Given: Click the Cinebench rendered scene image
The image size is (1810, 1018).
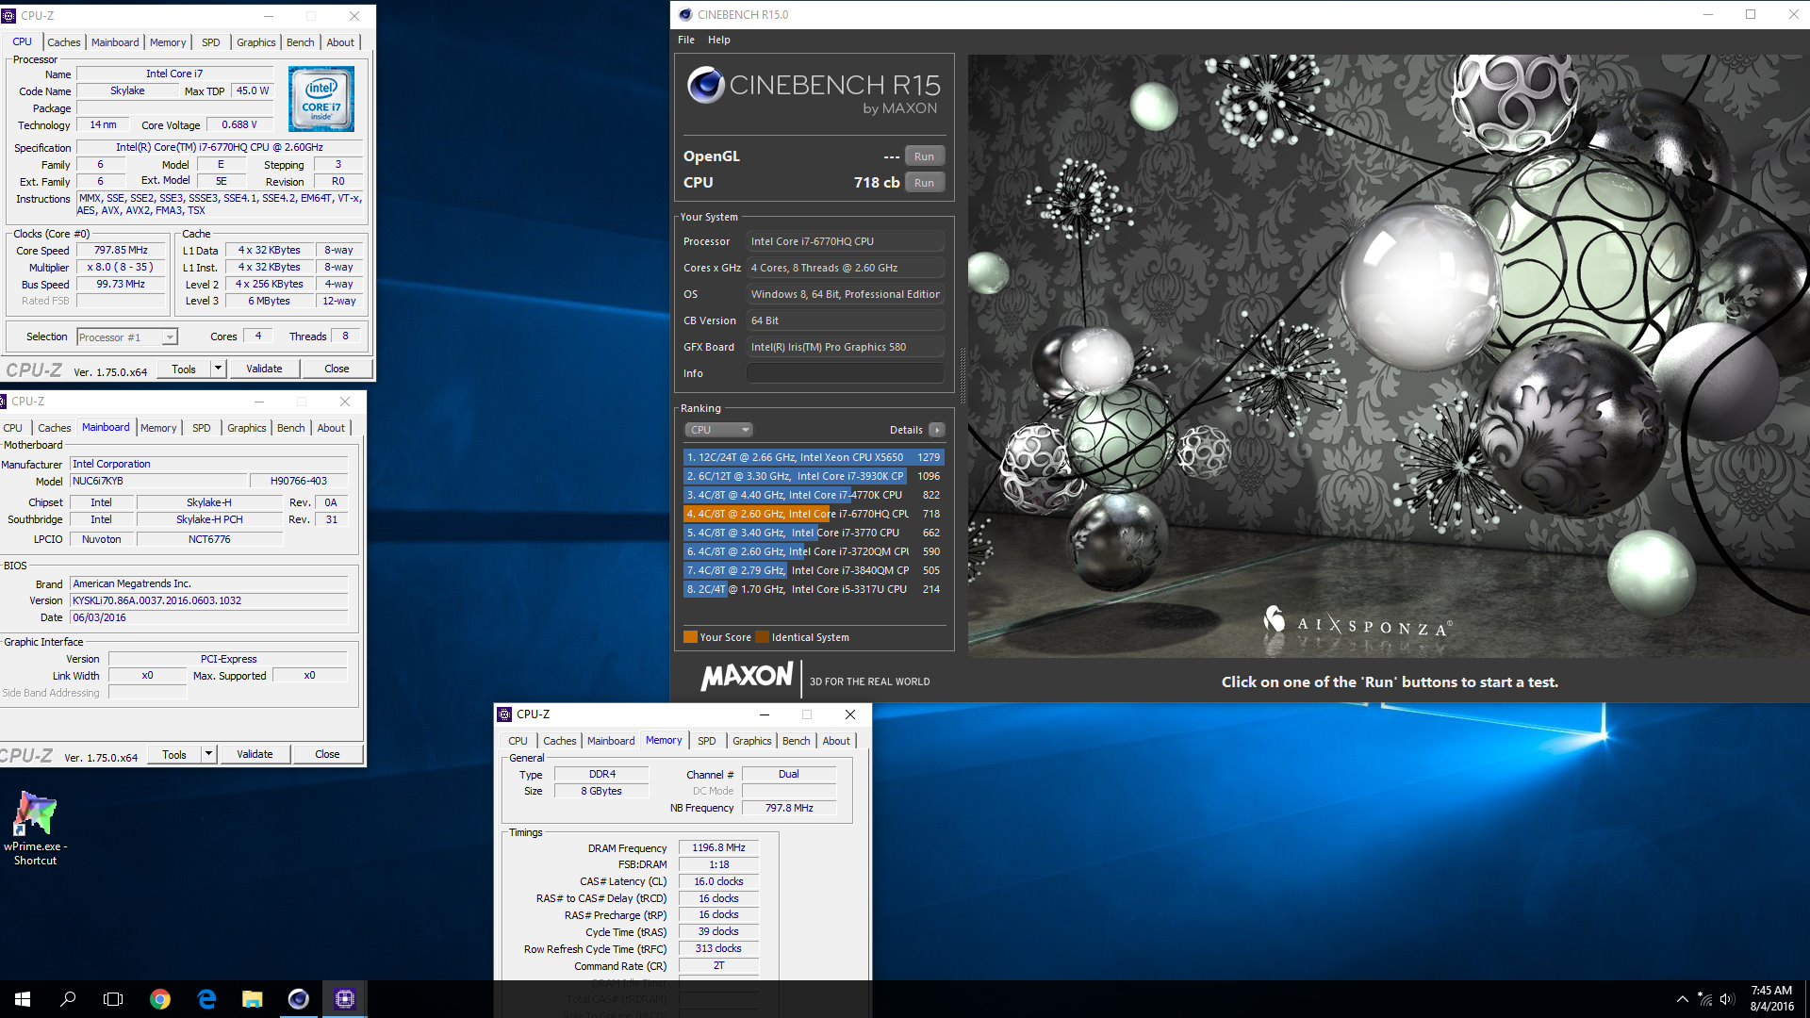Looking at the screenshot, I should click(x=1389, y=355).
